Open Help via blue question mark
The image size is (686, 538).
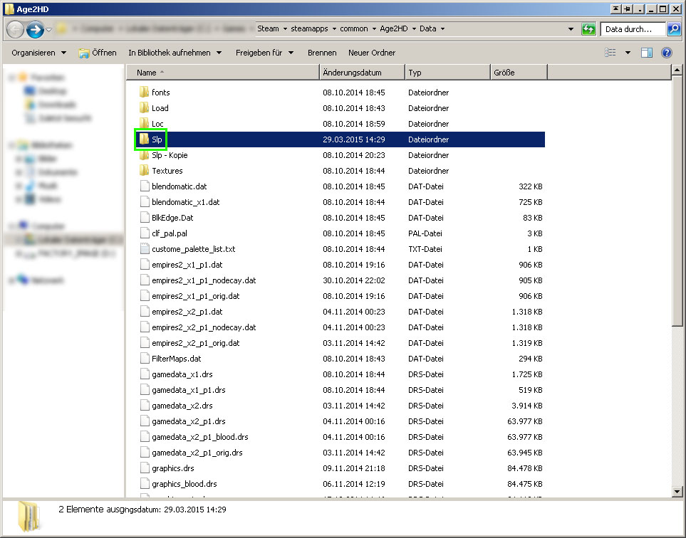click(666, 53)
